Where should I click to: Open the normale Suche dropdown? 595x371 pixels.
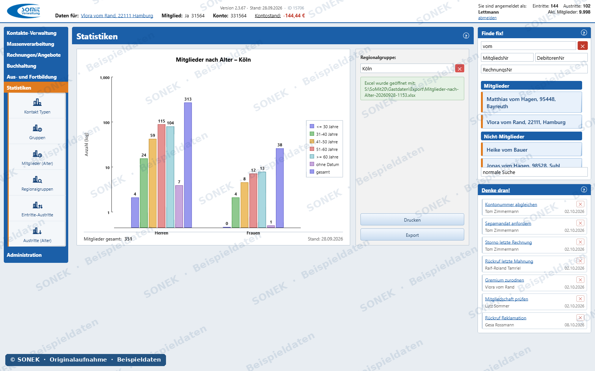click(534, 172)
